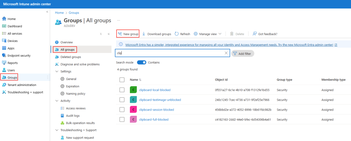
Task: Open Audit logs under Activity
Action: tap(73, 116)
